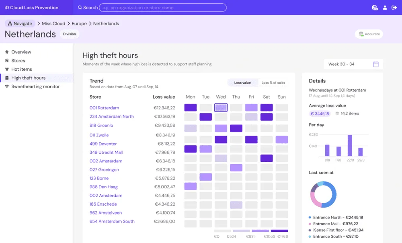The width and height of the screenshot is (402, 243).
Task: Click the items box icon beside 14,2 items
Action: click(x=337, y=113)
